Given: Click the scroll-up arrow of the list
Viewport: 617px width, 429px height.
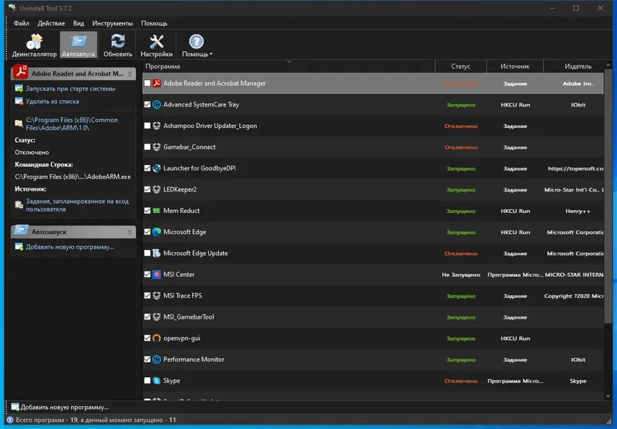Looking at the screenshot, I should [609, 65].
